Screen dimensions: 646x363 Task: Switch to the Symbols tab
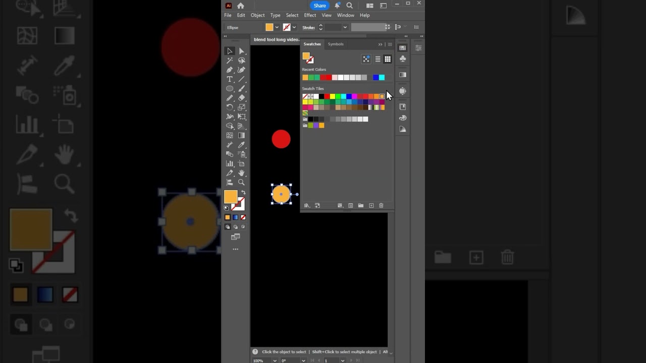(336, 44)
